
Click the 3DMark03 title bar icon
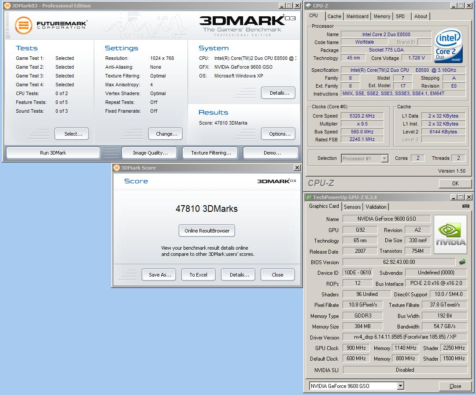tap(7, 5)
